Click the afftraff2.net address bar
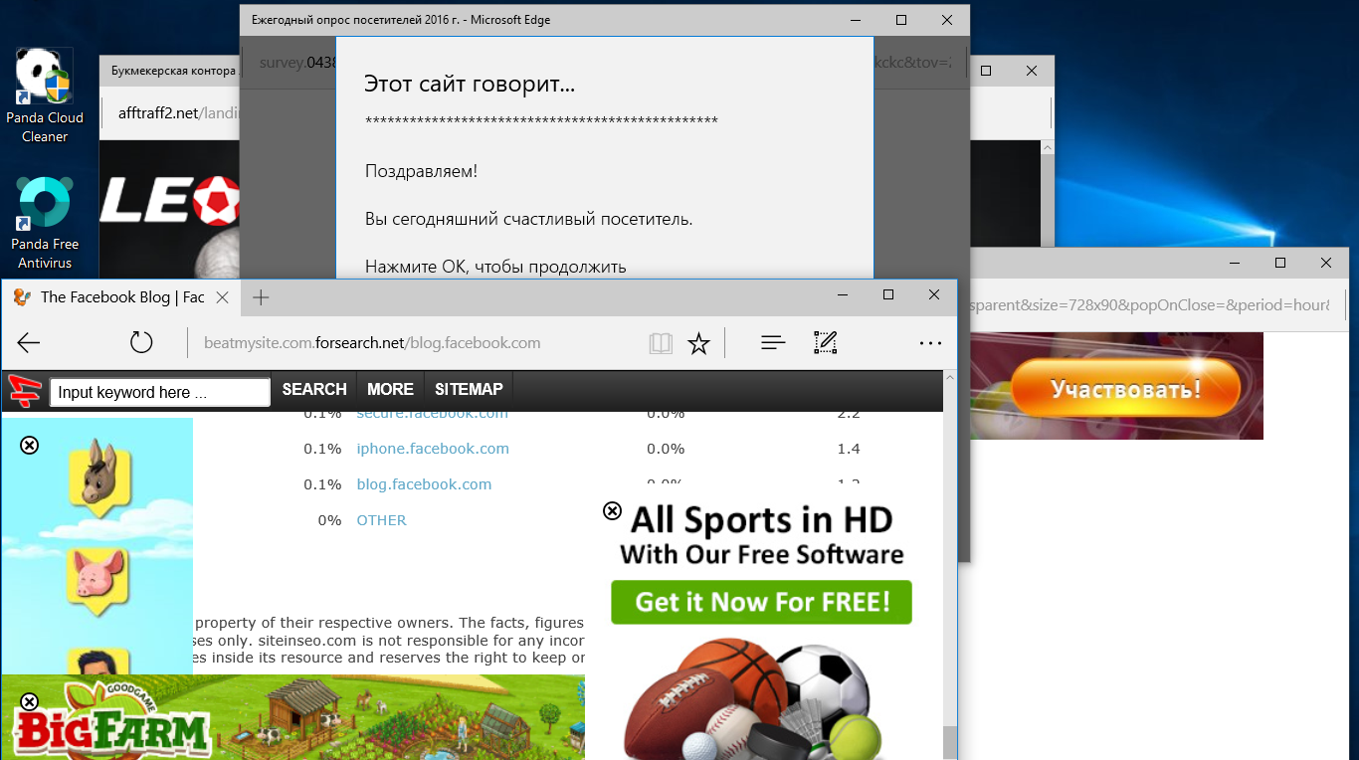The height and width of the screenshot is (760, 1359). point(179,112)
